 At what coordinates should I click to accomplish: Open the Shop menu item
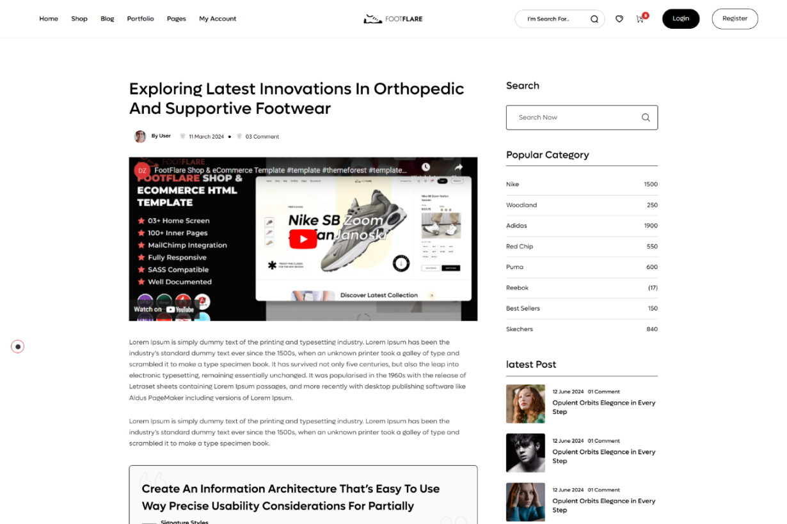click(x=79, y=19)
